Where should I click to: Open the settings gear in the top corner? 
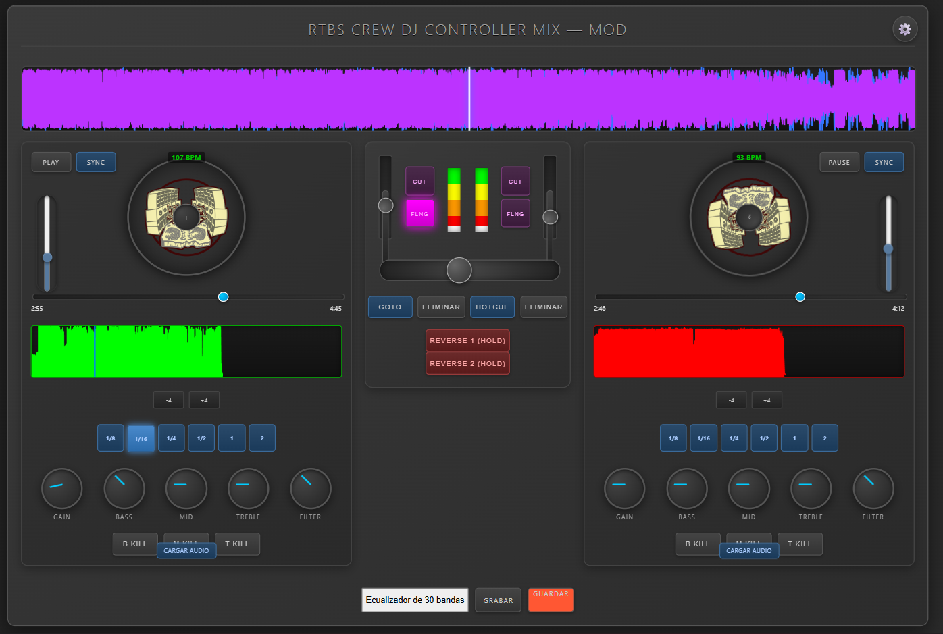point(905,29)
